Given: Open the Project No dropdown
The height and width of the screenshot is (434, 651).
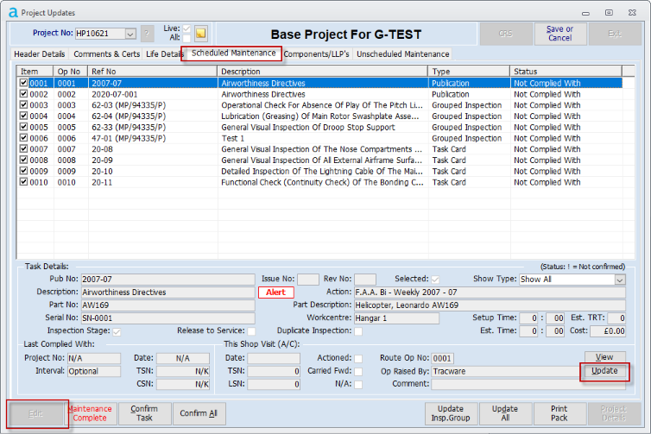Looking at the screenshot, I should click(130, 34).
